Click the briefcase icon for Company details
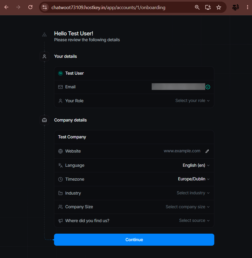 44,120
